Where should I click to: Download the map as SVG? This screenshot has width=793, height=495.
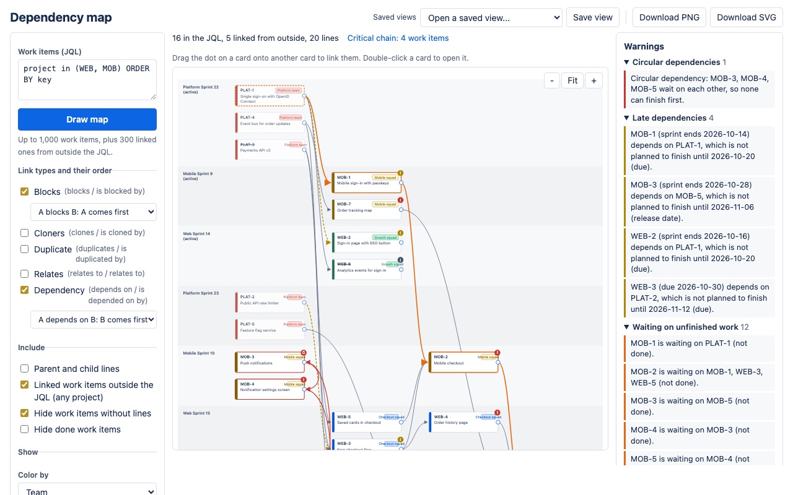747,17
